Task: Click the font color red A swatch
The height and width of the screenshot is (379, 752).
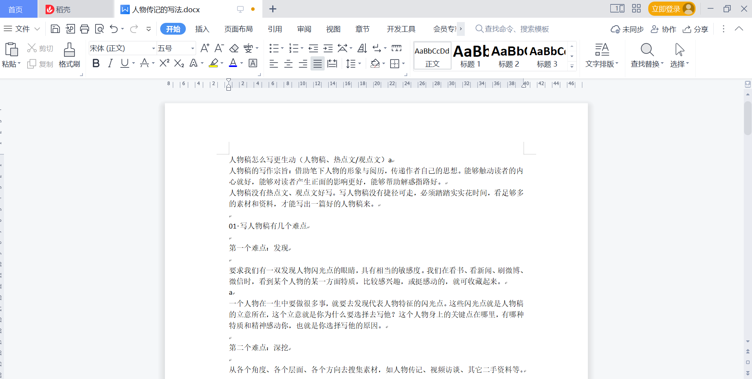Action: [x=233, y=63]
